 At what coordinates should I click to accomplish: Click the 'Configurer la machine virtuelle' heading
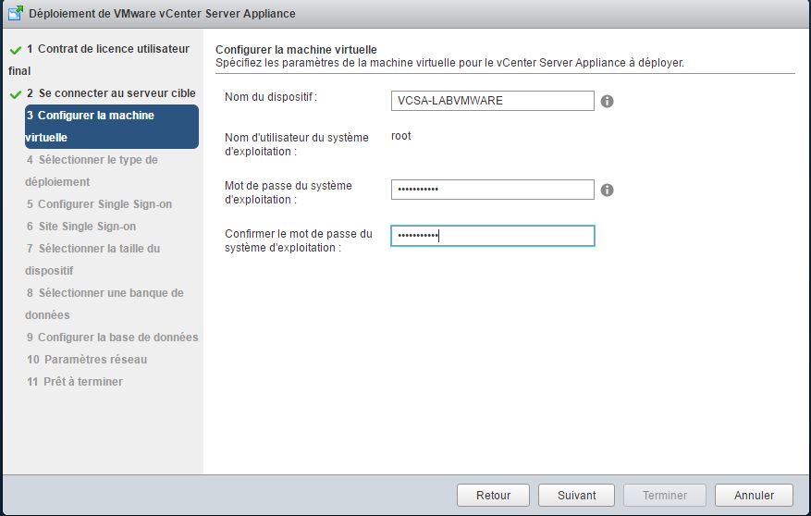click(x=296, y=50)
